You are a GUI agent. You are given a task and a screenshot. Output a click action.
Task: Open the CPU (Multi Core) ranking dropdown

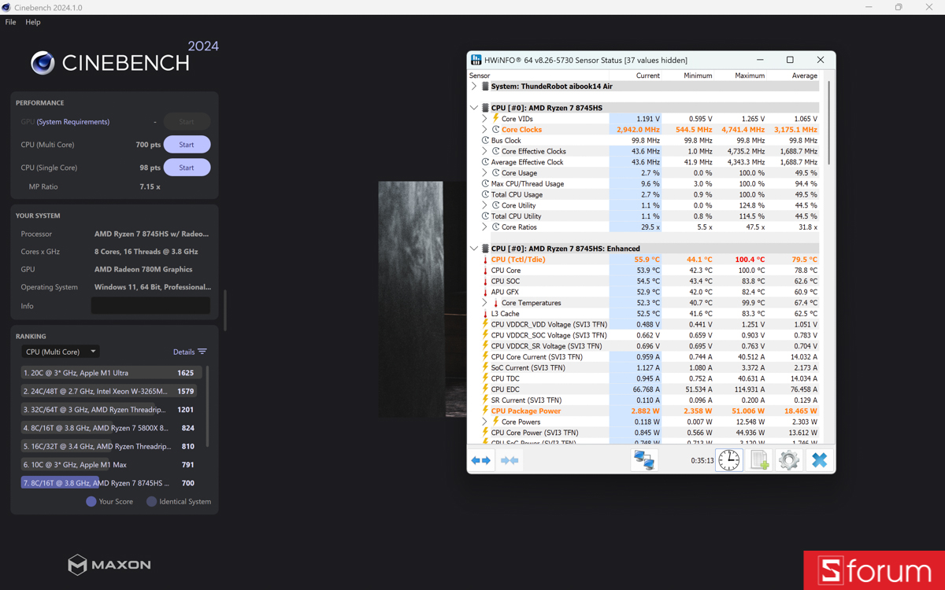[x=60, y=352]
